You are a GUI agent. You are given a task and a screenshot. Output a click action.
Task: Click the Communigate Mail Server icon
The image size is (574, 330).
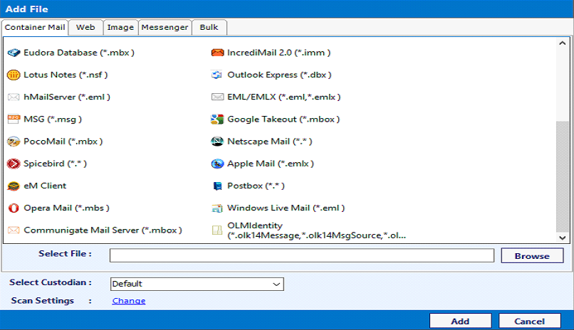(x=14, y=230)
